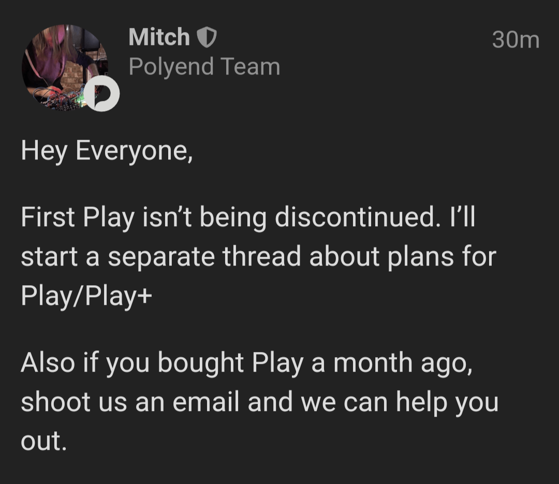Click the word thread in the post
The image size is (559, 484).
262,256
